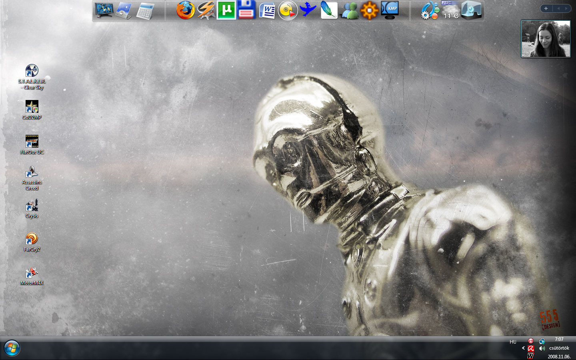Select the MotorM4X desktop shortcut
This screenshot has height=360, width=576.
pyautogui.click(x=32, y=276)
